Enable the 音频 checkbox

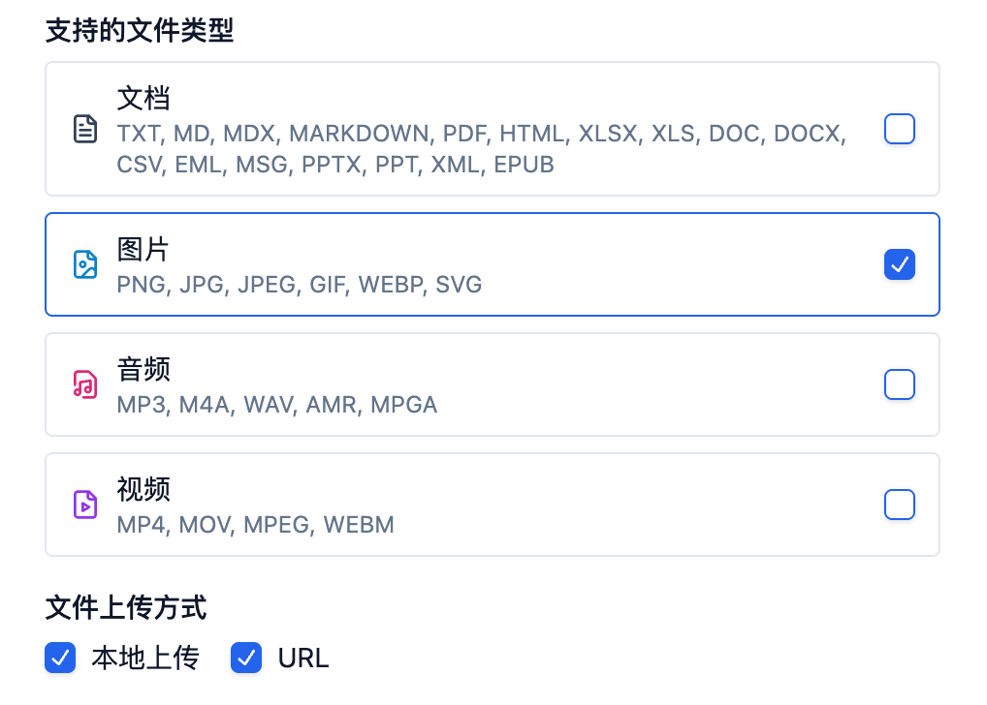coord(900,384)
